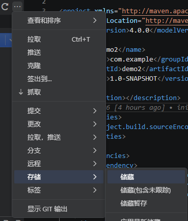Click the 1.0-SNAPSHOT version text

pyautogui.click(x=133, y=79)
